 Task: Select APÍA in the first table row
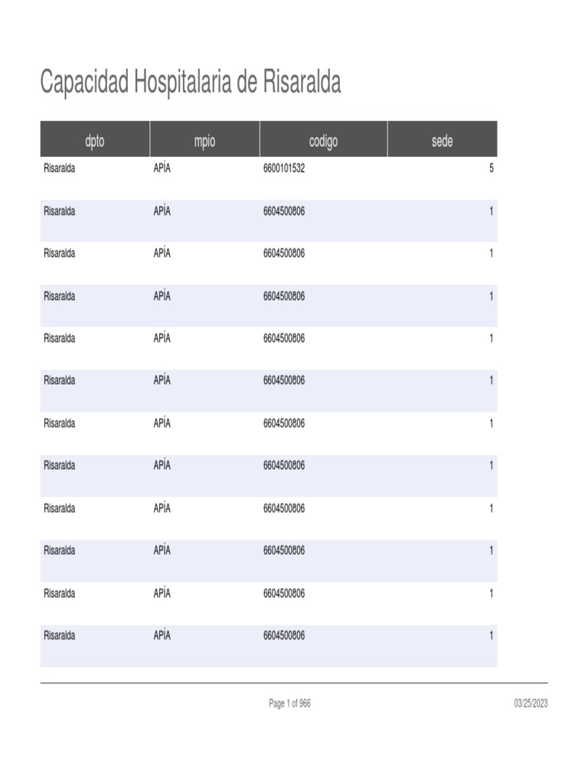pos(162,168)
